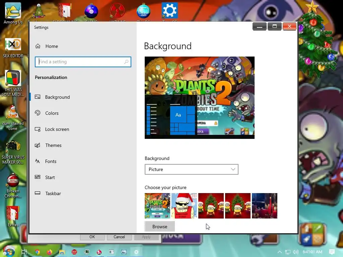Switch to Settings gear taskbar button

click(x=136, y=252)
